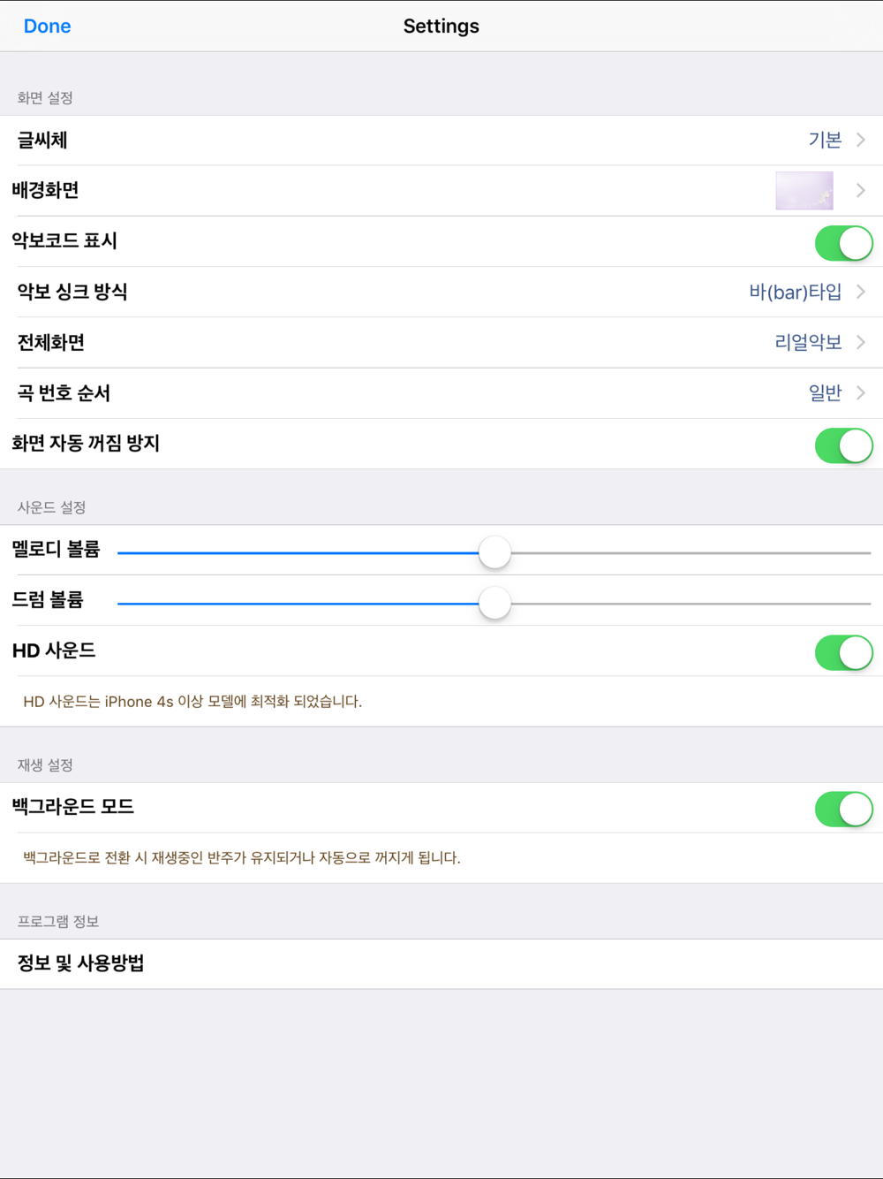Click the 기본 font value label

point(825,140)
